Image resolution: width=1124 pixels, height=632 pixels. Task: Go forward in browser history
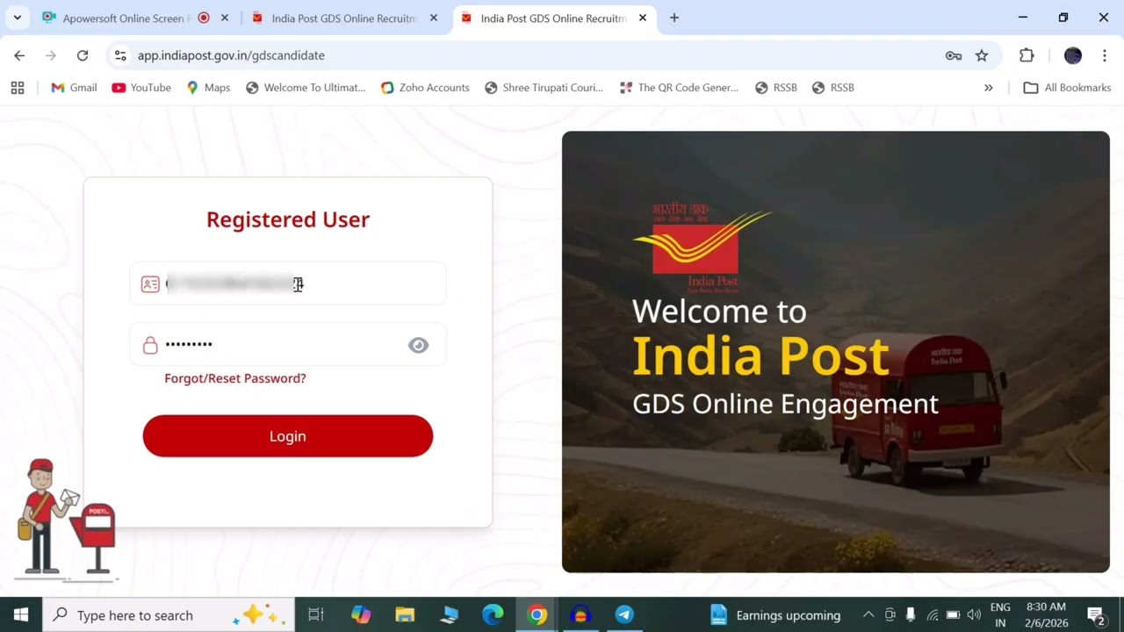51,55
